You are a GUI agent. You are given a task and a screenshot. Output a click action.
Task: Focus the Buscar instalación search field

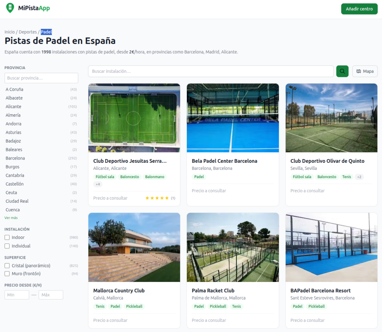pos(211,71)
